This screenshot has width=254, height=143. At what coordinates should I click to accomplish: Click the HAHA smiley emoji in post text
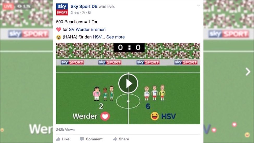[x=58, y=37]
